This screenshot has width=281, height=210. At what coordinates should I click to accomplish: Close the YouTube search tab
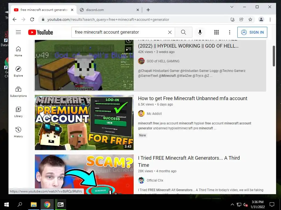point(72,10)
